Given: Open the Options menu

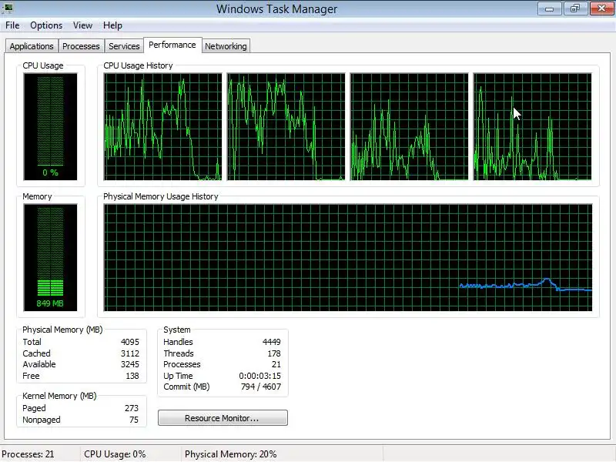Looking at the screenshot, I should pyautogui.click(x=46, y=25).
